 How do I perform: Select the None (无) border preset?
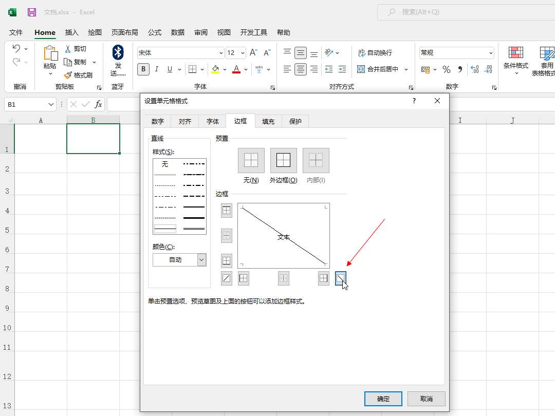click(251, 160)
